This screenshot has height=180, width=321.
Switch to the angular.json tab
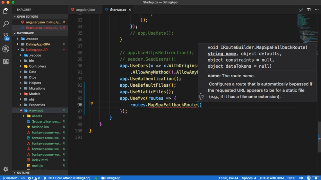[x=85, y=10]
